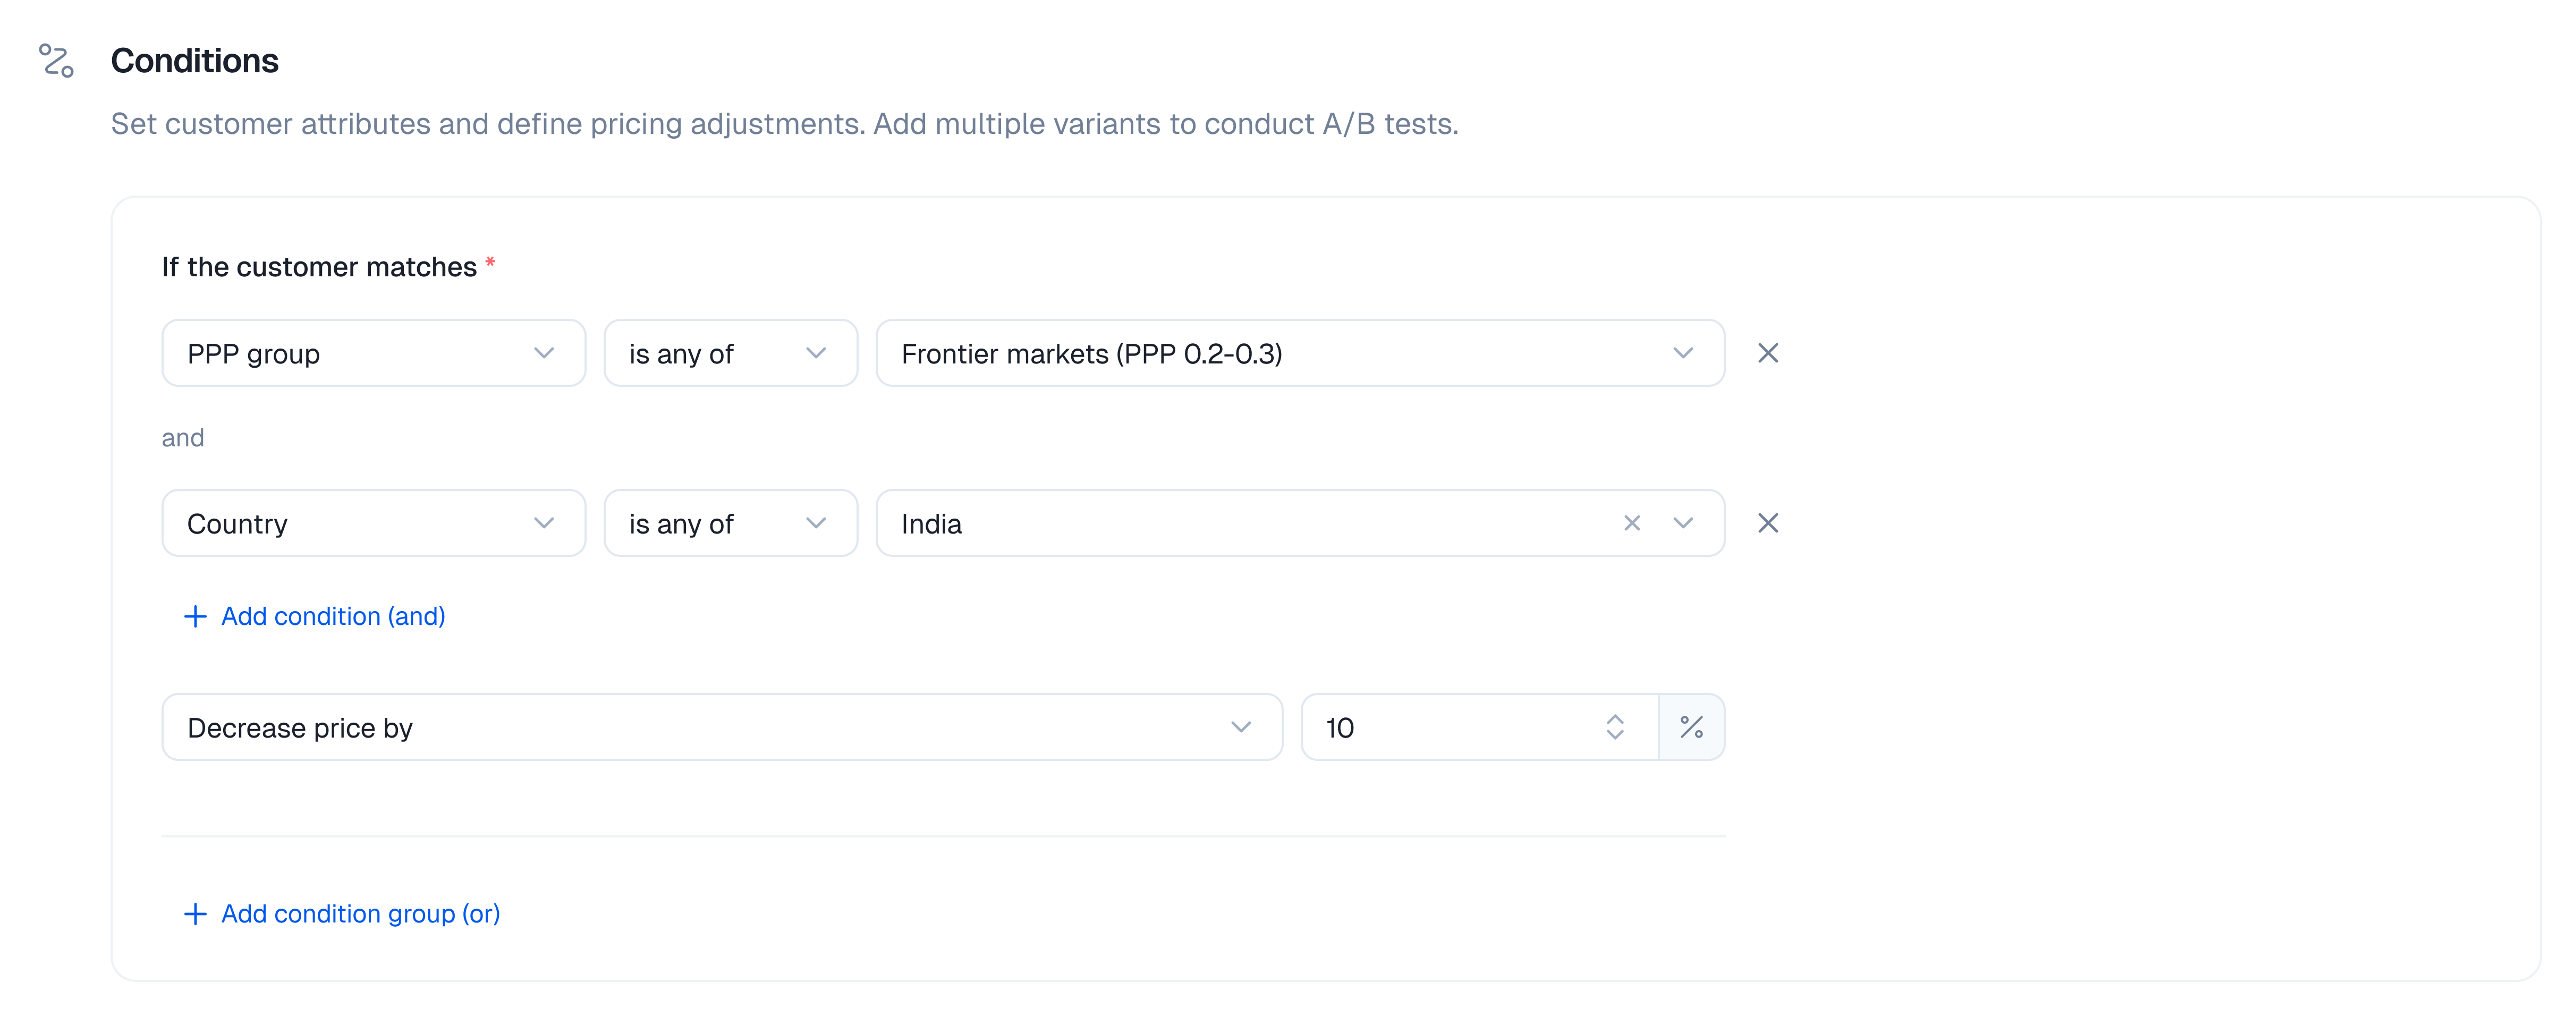Remove the PPP group condition row
The height and width of the screenshot is (1016, 2576).
(x=1767, y=353)
